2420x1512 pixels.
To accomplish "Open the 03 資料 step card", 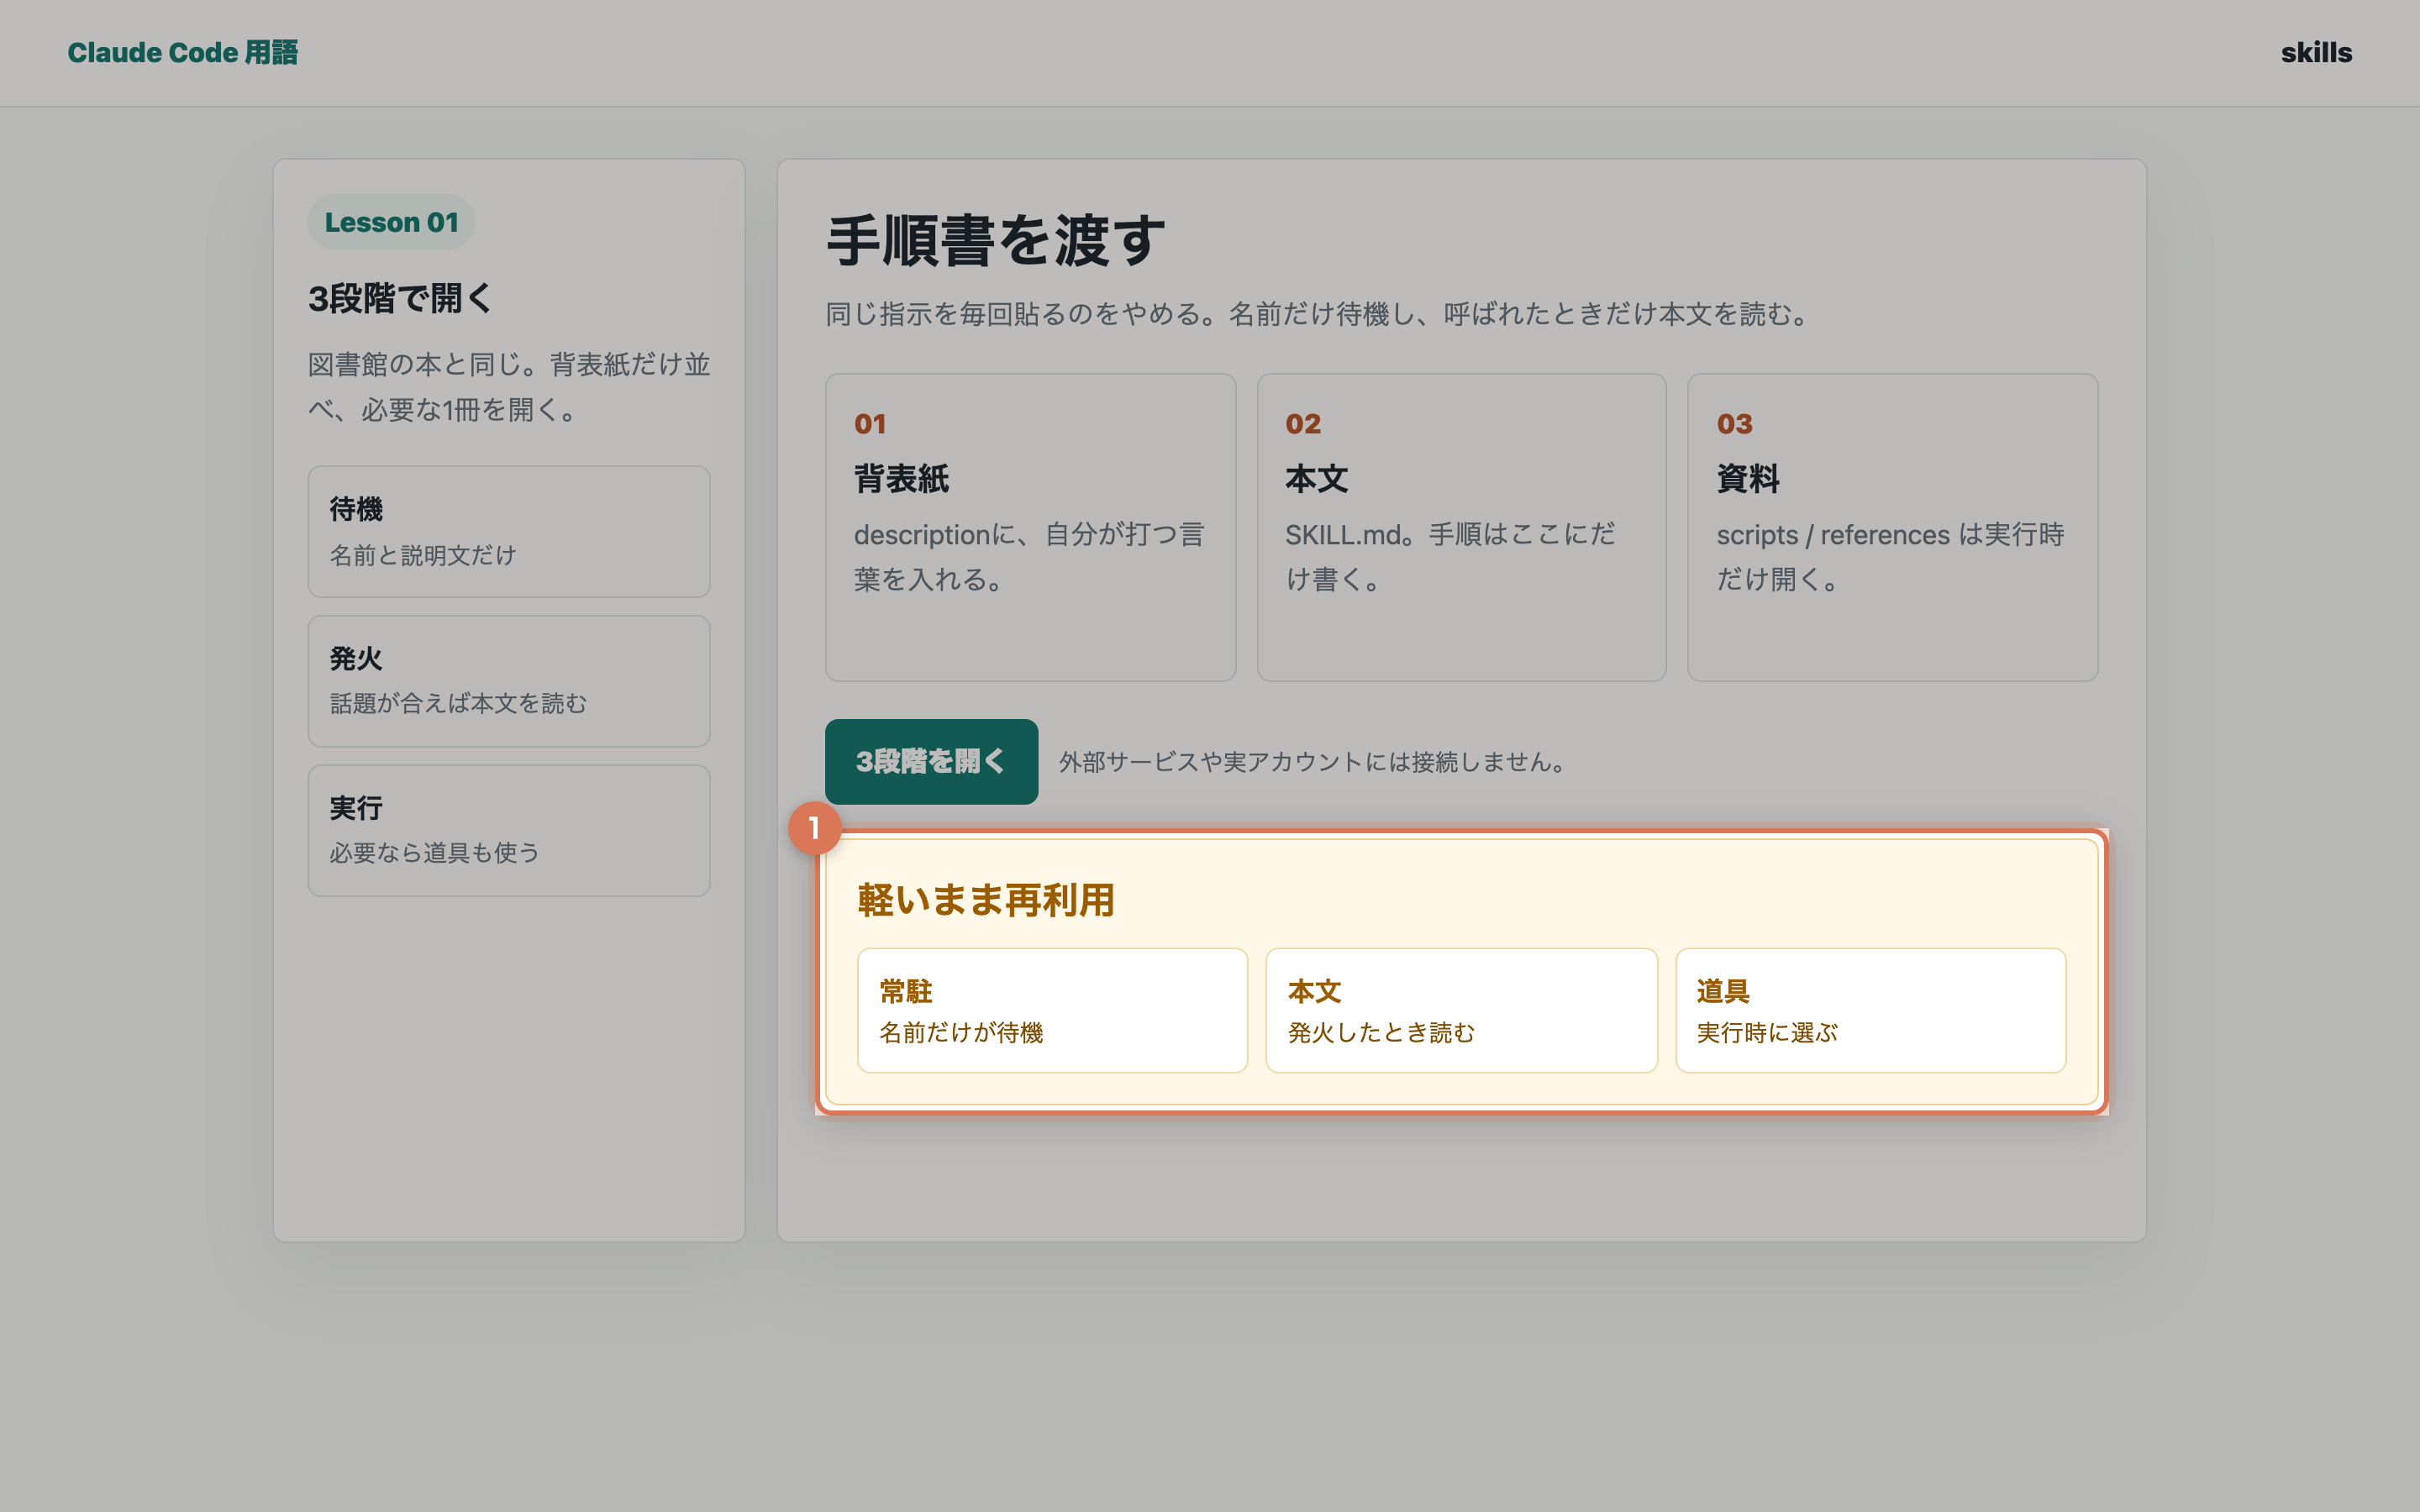I will [1892, 527].
